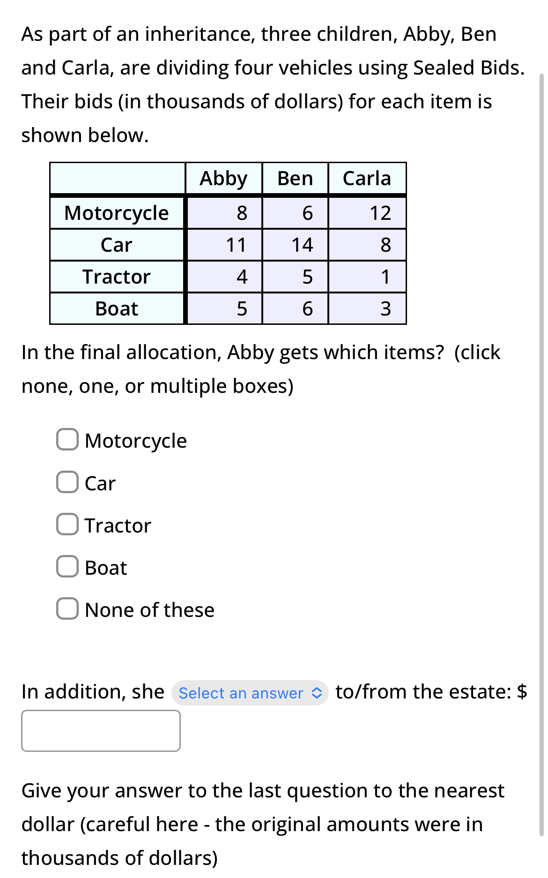
Task: Click the Ben column header
Action: pyautogui.click(x=295, y=179)
